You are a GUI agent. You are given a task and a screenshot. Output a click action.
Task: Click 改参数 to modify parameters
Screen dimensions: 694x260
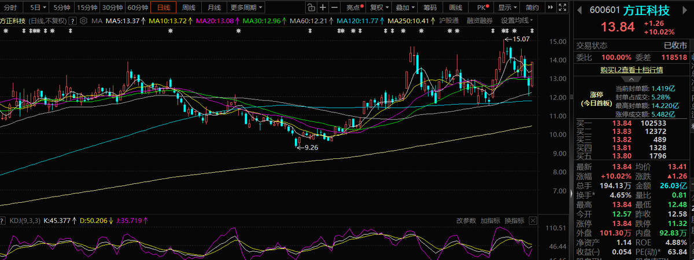point(465,221)
